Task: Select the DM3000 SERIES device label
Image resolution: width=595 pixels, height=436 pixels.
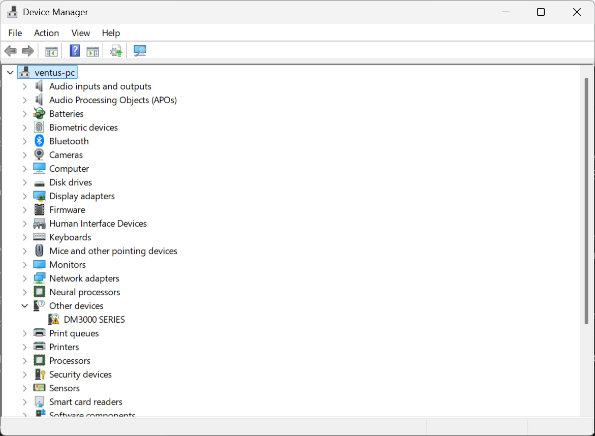Action: tap(94, 320)
